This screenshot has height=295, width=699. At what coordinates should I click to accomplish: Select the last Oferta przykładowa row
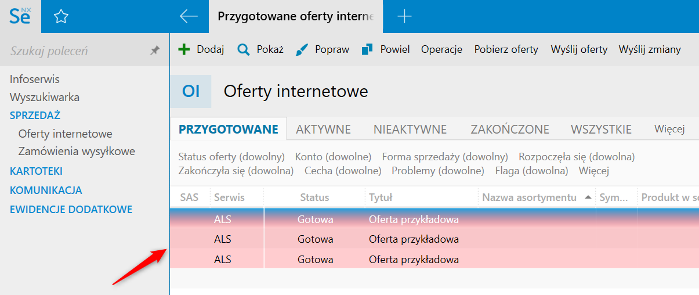(x=414, y=259)
